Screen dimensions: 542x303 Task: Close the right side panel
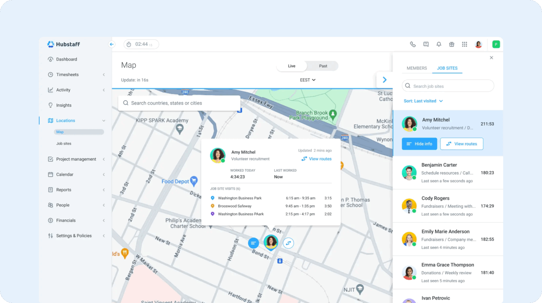coord(492,58)
